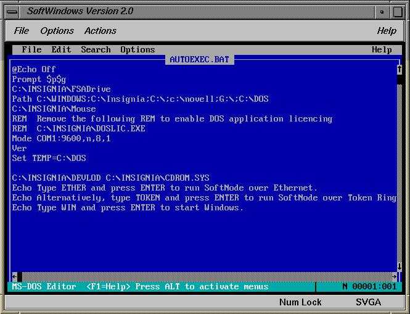Click the 'Ver' line
Viewport: 410px width, 314px height.
[19, 149]
